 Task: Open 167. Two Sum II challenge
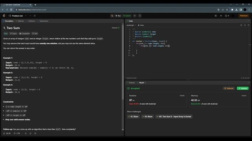point(174,117)
